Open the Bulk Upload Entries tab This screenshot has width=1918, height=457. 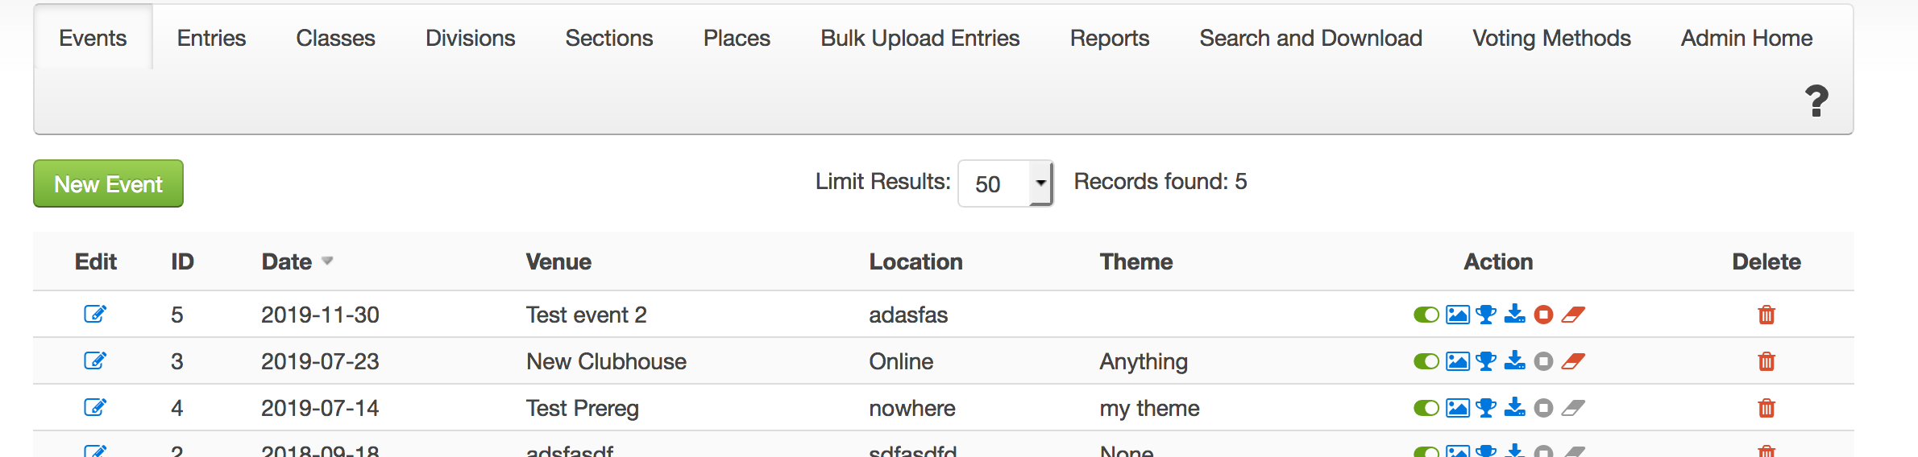click(920, 38)
